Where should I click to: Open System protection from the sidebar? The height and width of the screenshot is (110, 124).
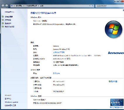[x=8, y=23]
